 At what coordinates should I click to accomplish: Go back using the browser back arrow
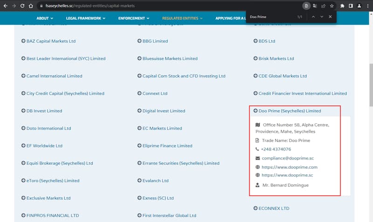pyautogui.click(x=4, y=6)
